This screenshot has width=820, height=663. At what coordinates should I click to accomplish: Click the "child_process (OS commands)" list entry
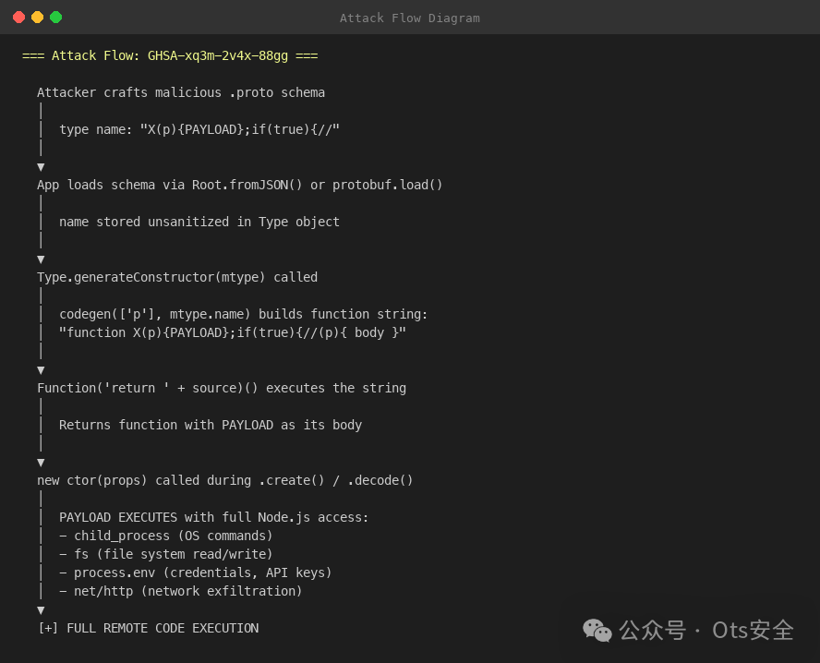[174, 536]
